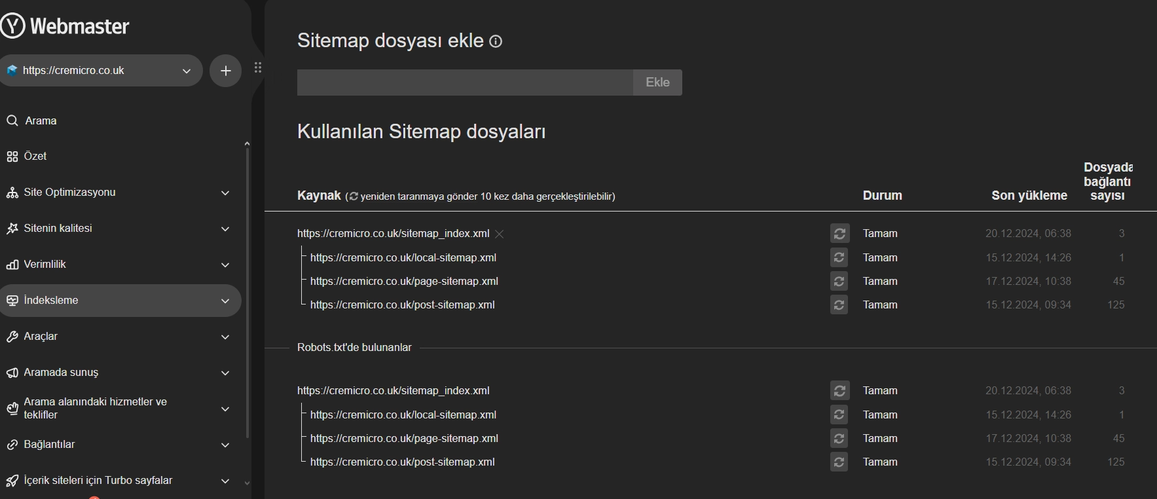
Task: Click the sidebar vertical scrollbar
Action: pyautogui.click(x=247, y=293)
